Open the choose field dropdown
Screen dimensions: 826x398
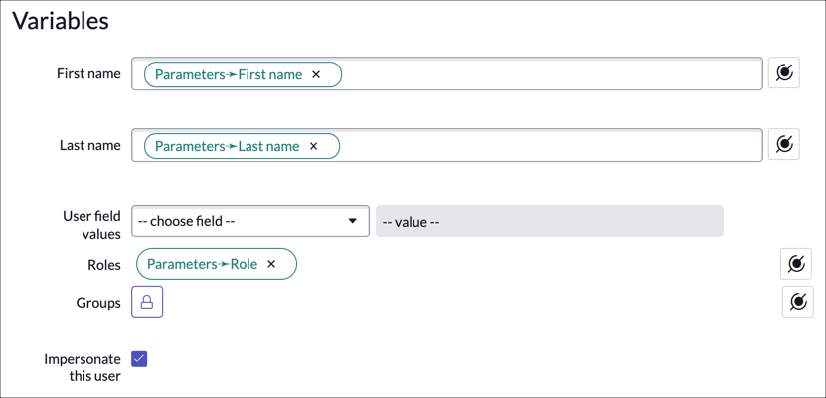[x=250, y=221]
